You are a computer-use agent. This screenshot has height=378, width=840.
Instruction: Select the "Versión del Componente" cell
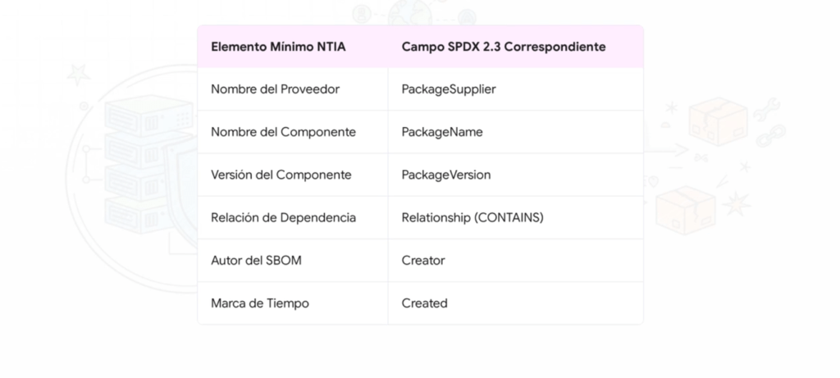pyautogui.click(x=281, y=175)
